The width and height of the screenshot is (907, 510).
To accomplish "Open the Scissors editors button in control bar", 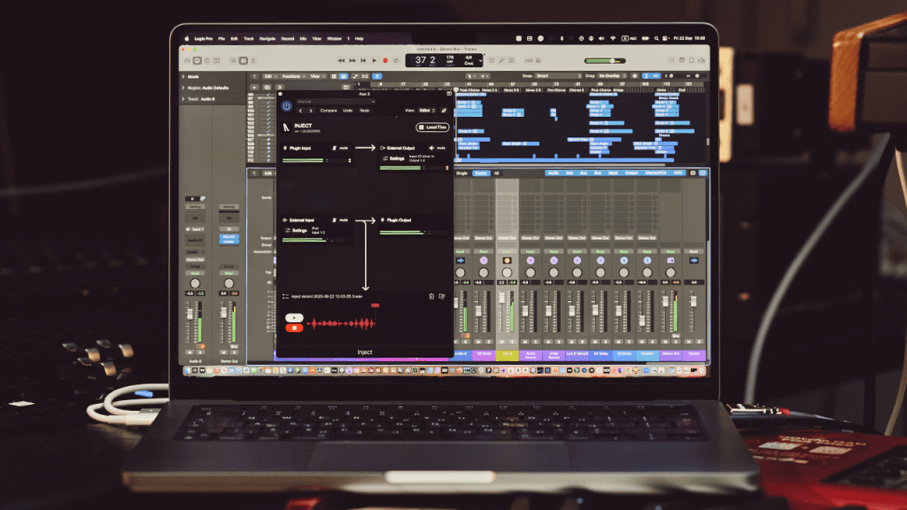I will pos(253,61).
